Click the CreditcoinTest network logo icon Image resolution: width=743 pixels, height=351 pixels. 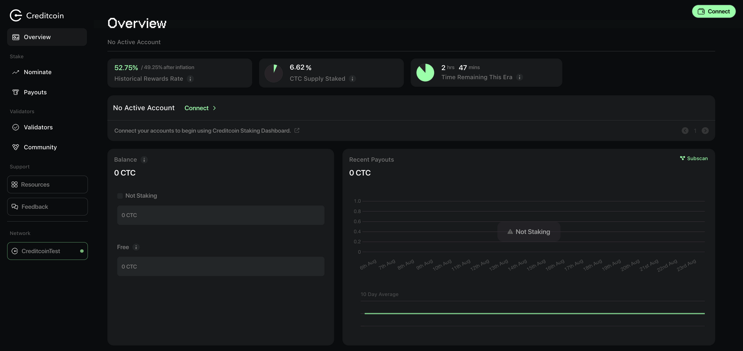pos(15,251)
